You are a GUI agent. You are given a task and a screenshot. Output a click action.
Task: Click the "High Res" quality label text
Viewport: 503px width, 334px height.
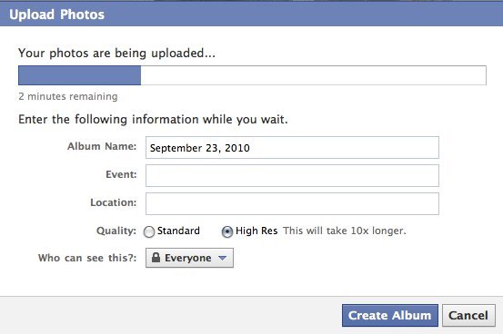[x=257, y=231]
